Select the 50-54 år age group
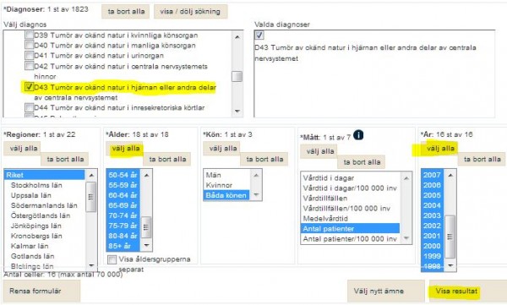The image size is (507, 305). 123,175
